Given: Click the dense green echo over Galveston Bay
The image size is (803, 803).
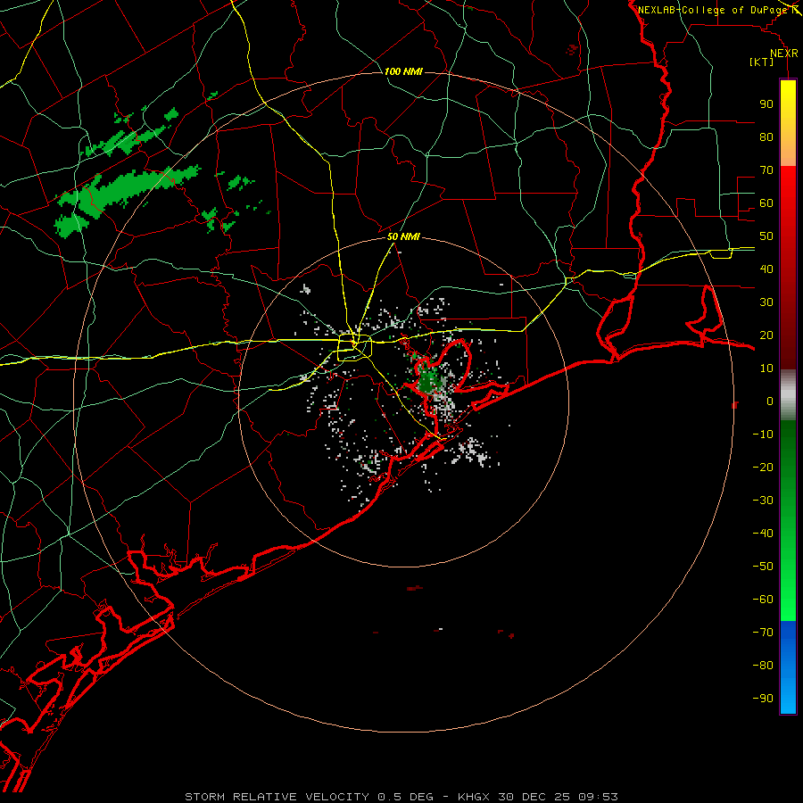Looking at the screenshot, I should [x=428, y=380].
